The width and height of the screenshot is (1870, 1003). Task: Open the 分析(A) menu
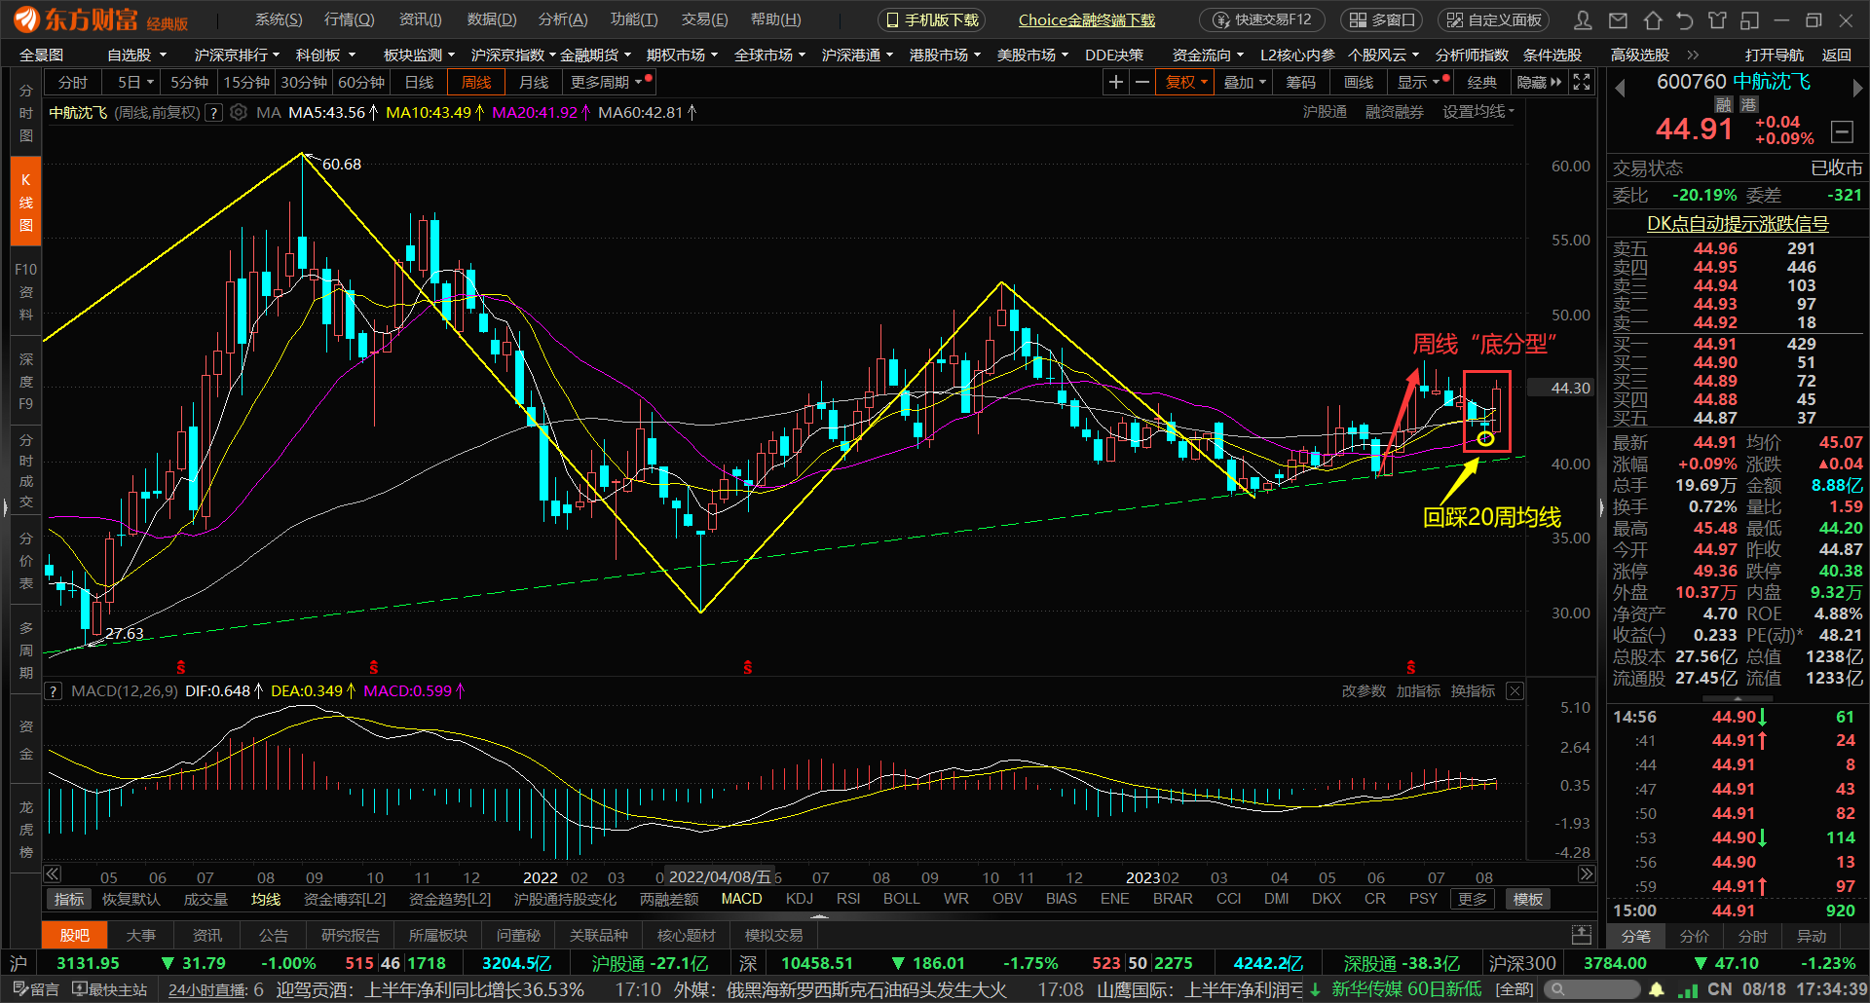(563, 19)
